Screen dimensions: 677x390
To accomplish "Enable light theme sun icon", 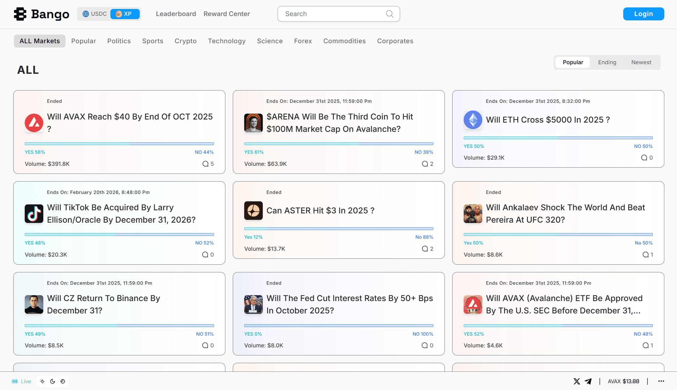I will [x=42, y=381].
